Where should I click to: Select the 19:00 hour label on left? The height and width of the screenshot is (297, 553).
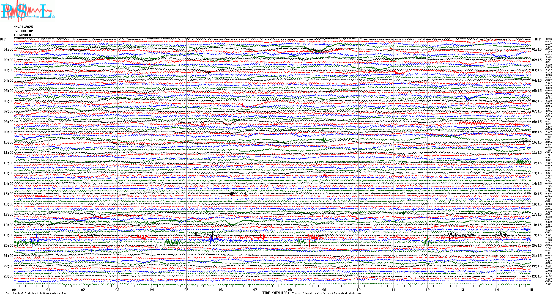8,235
